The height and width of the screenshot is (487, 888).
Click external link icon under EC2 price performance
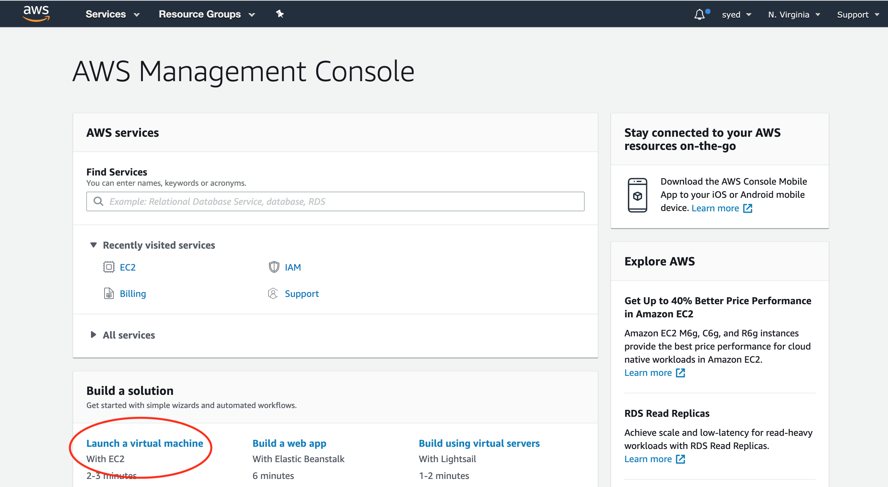(680, 373)
